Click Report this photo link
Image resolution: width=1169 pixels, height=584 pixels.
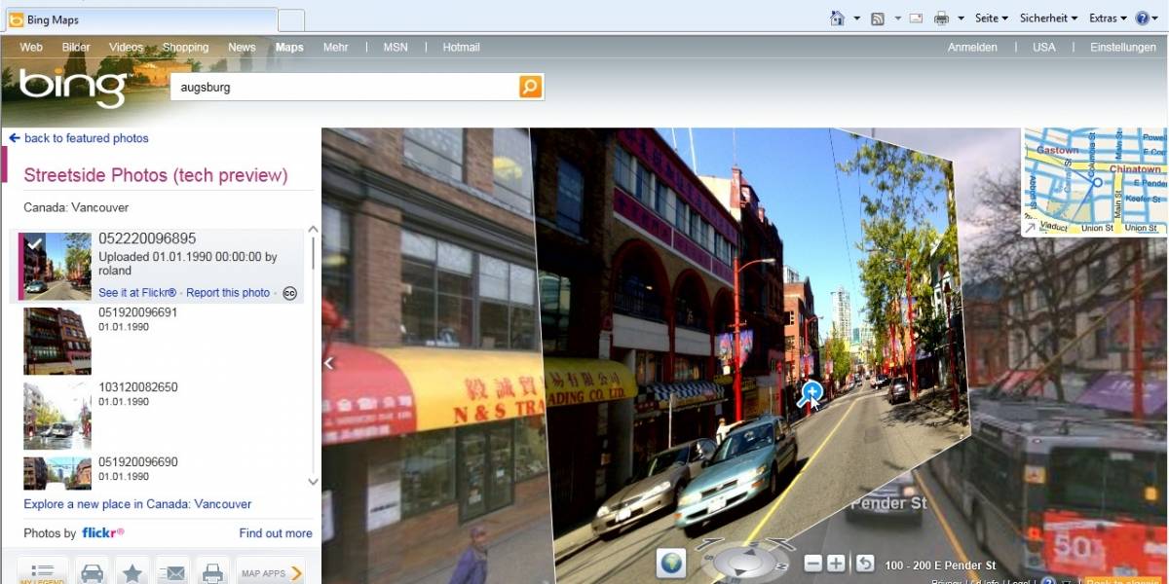[228, 292]
